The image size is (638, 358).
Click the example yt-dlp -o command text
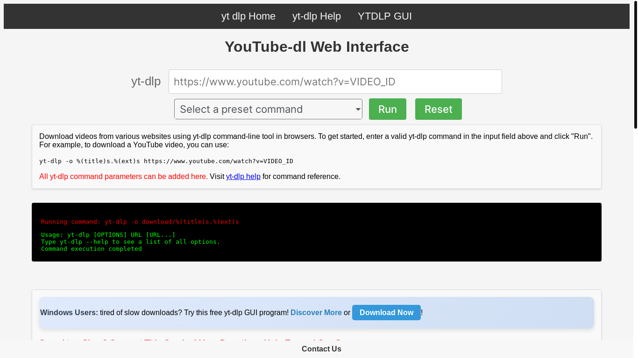tap(166, 161)
